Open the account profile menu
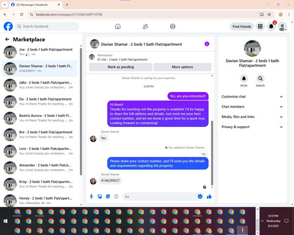 point(282,26)
